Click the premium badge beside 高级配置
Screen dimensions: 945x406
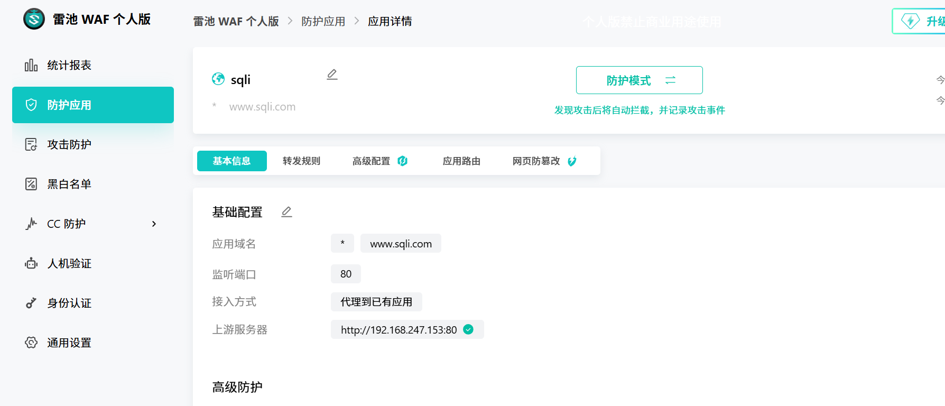(x=402, y=161)
